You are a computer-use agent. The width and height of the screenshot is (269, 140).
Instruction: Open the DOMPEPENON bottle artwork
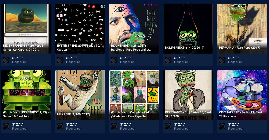point(188,29)
